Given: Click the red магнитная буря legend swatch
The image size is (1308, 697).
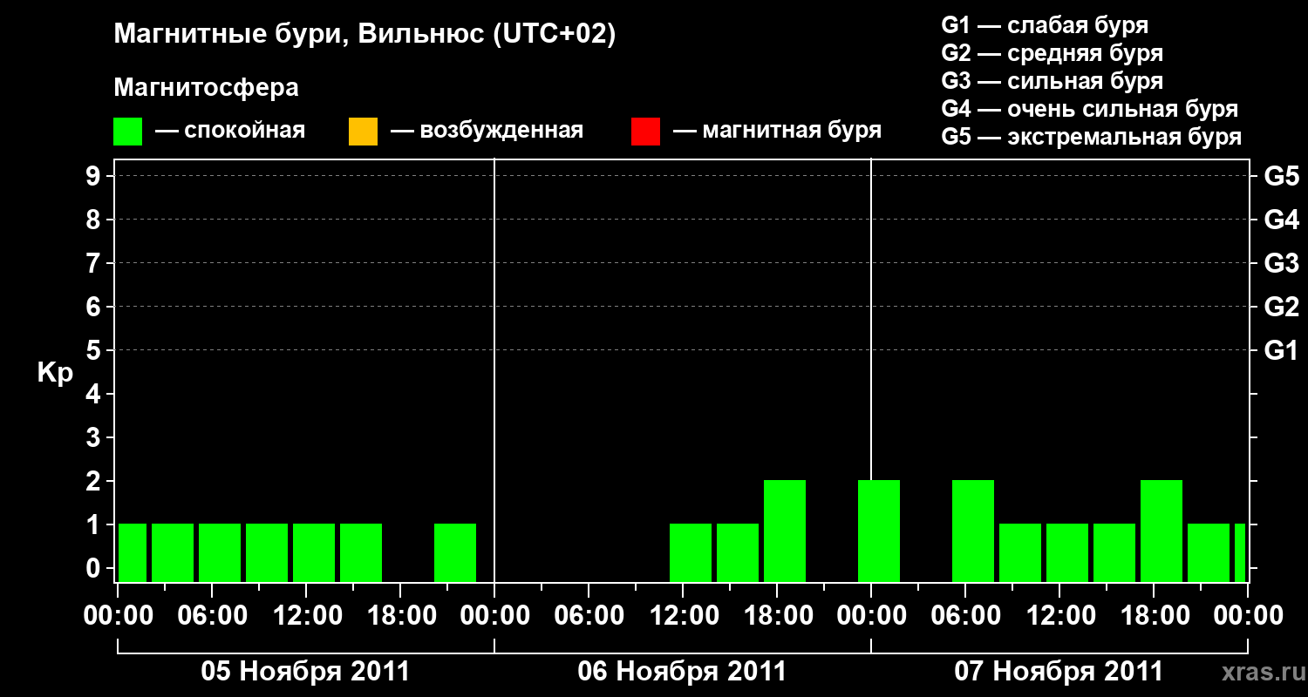Looking at the screenshot, I should tap(645, 132).
